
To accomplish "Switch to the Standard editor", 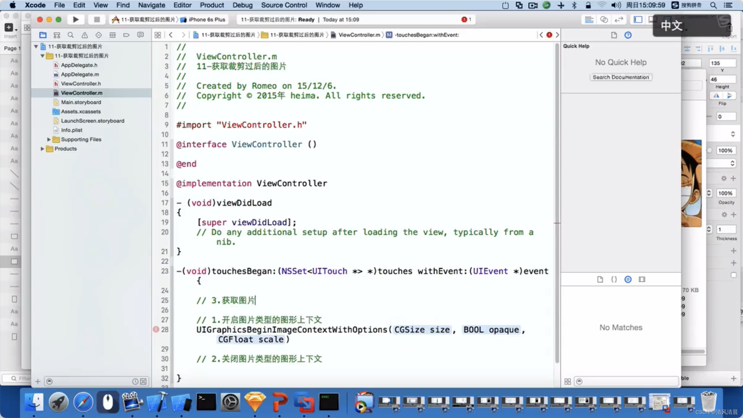I will (589, 19).
